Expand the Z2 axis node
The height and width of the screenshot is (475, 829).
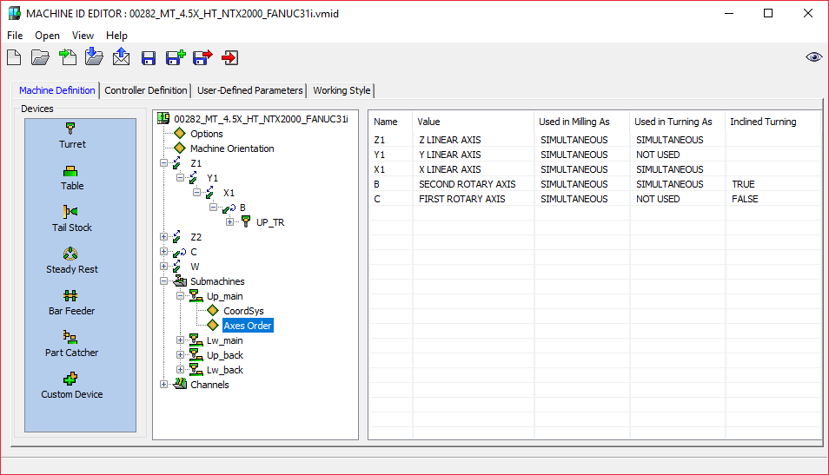click(164, 237)
